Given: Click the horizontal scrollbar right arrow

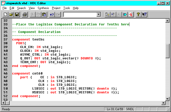Looking at the screenshot, I should pos(163,103).
